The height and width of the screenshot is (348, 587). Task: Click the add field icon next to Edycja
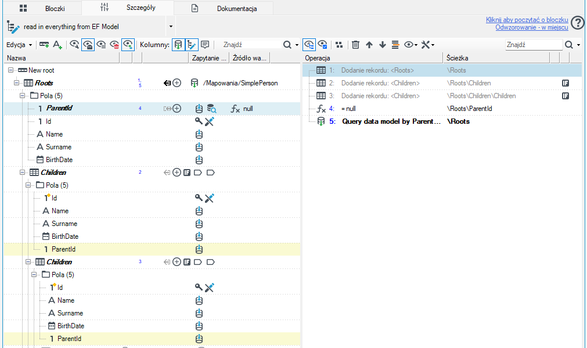(44, 45)
